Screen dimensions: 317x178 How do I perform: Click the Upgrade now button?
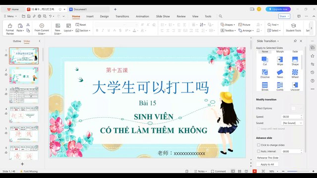278,9
